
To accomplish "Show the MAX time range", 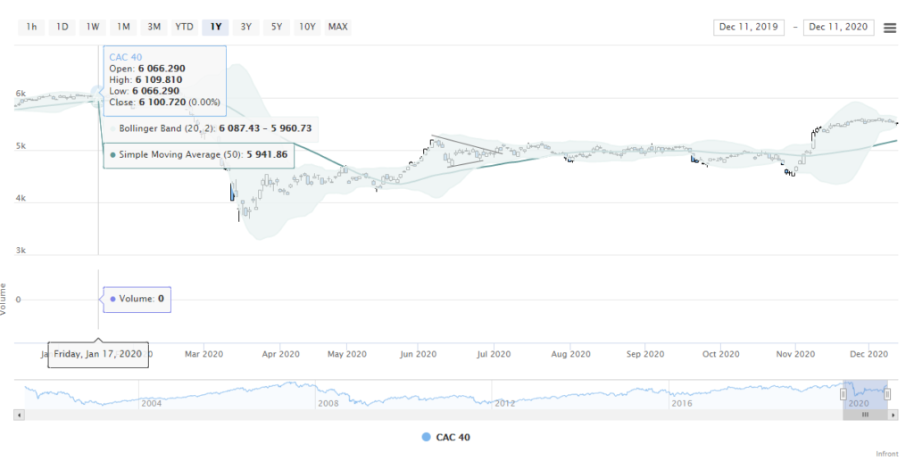I will [x=338, y=27].
